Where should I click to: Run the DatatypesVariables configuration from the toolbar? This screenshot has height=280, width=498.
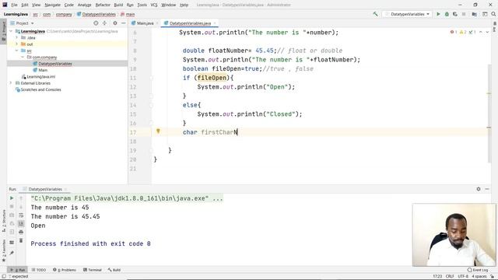click(438, 14)
